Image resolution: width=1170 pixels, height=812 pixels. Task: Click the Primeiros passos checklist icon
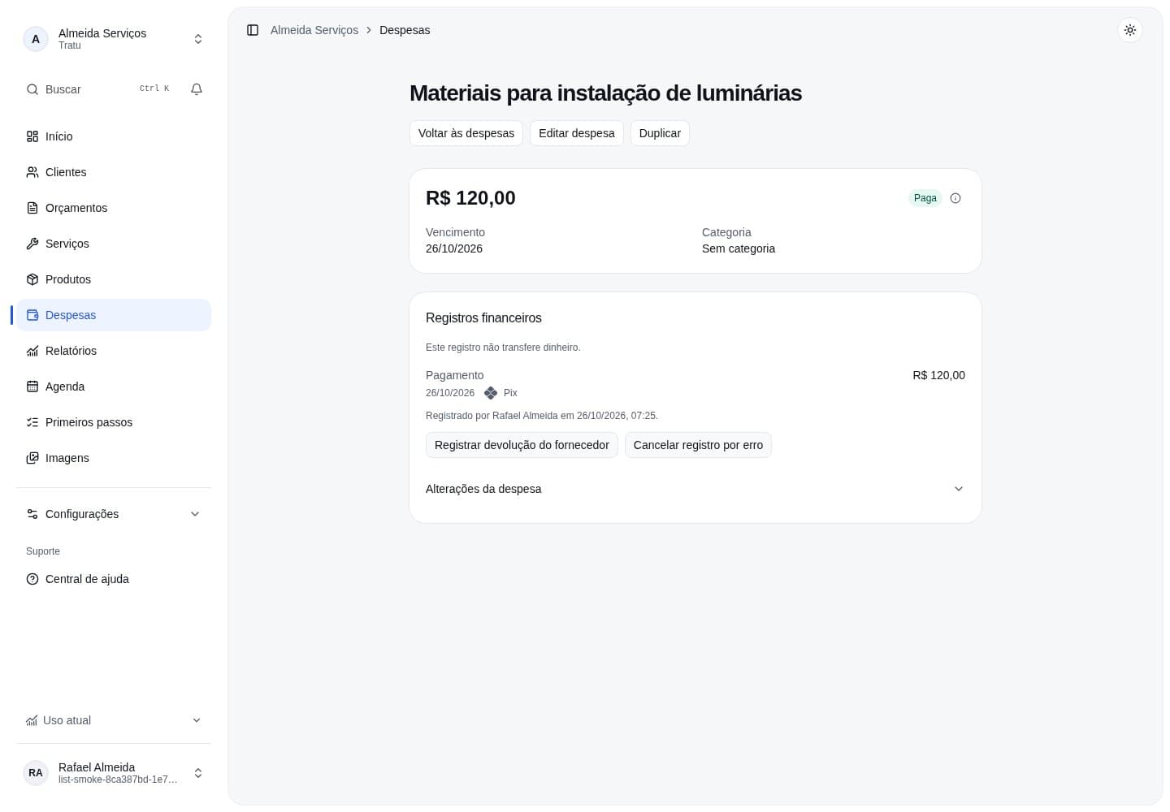click(x=32, y=422)
